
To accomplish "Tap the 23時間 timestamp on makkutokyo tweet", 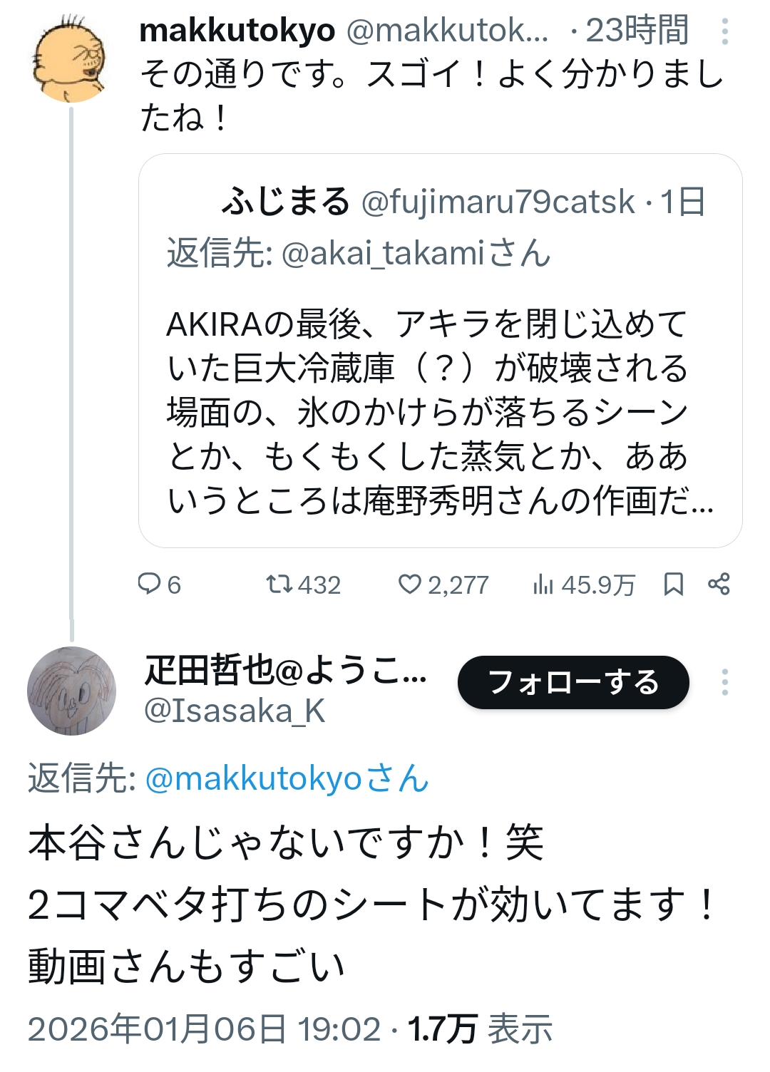I will (637, 31).
